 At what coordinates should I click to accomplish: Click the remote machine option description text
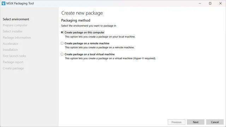click(100, 47)
